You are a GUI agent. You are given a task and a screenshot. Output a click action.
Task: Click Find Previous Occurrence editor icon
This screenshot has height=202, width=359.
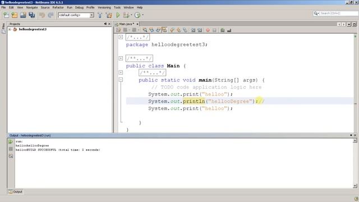(151, 30)
